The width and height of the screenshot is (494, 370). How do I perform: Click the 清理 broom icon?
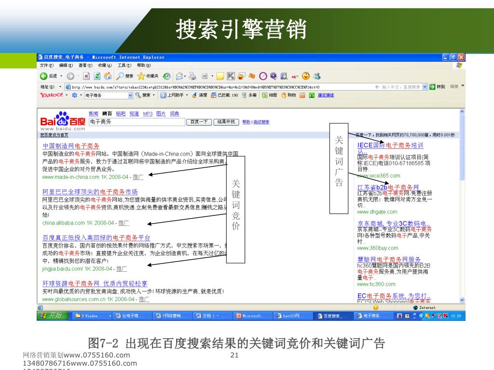(199, 95)
